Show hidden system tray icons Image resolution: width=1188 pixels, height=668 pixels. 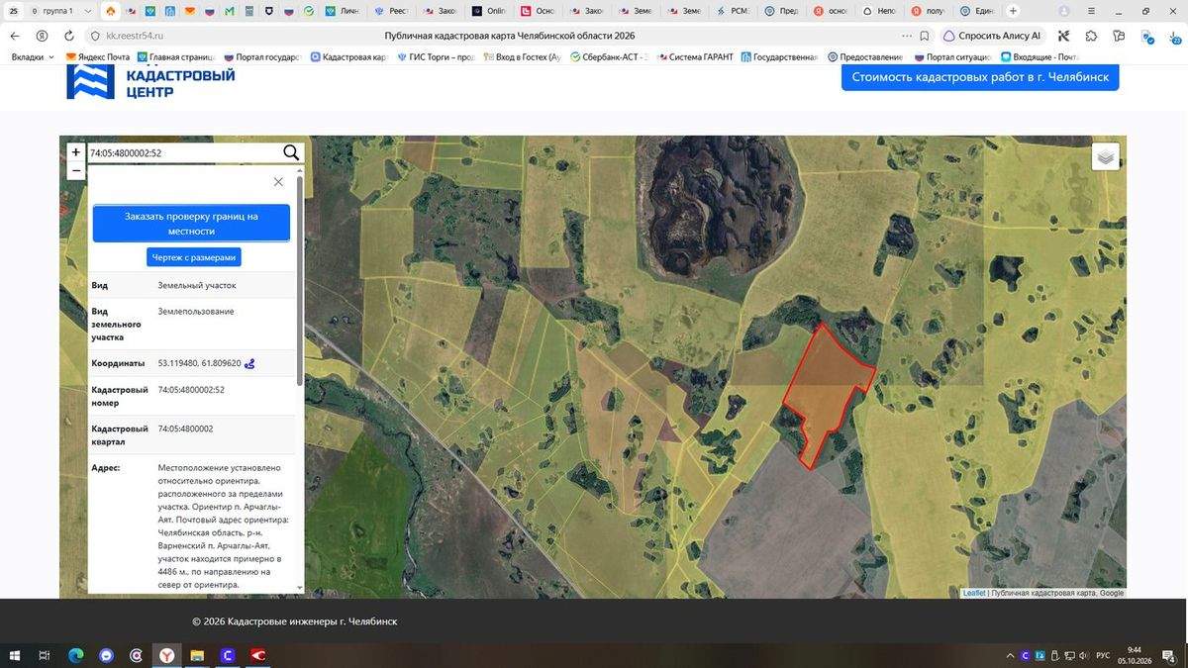click(x=1011, y=655)
